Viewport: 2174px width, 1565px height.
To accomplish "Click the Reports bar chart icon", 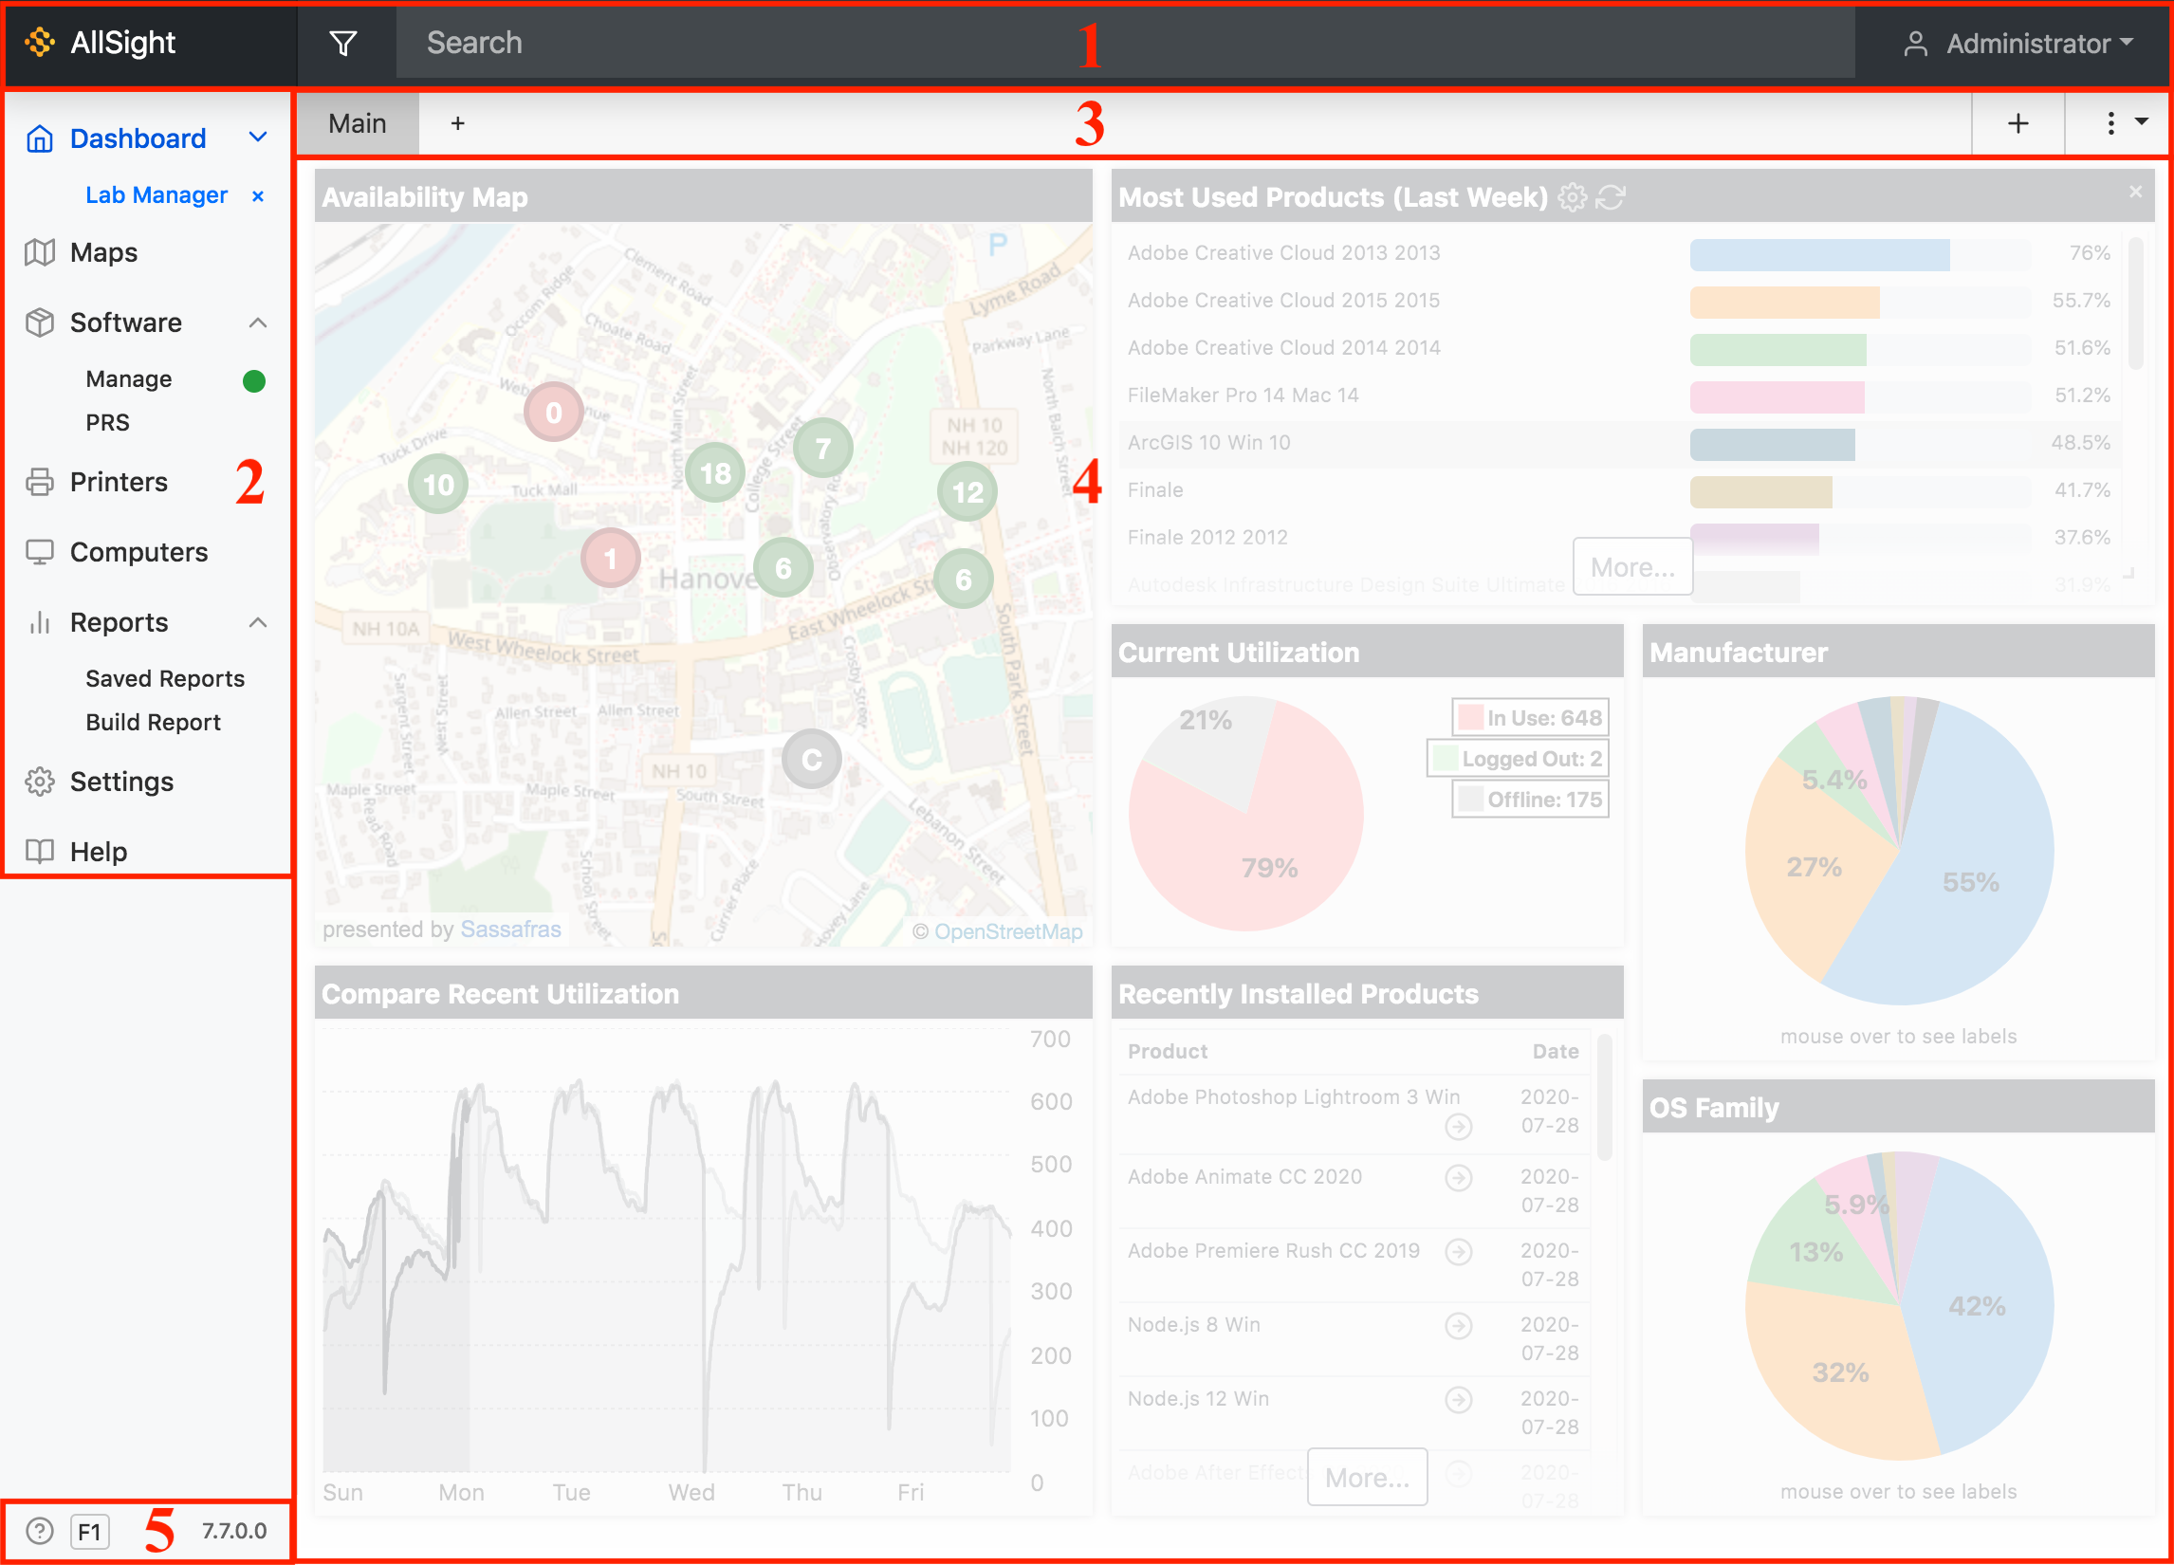I will click(x=39, y=622).
